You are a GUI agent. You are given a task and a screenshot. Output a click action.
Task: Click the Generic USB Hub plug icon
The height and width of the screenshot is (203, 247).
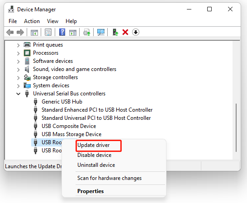click(36, 102)
